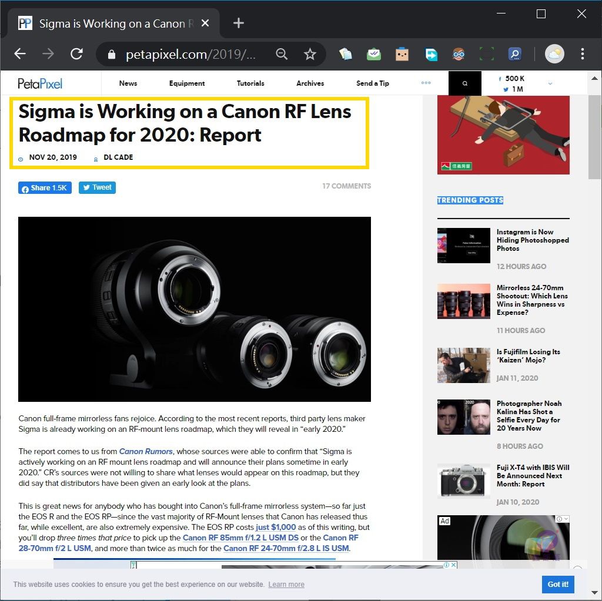The width and height of the screenshot is (602, 601).
Task: Open Photographer Noah Kalina selfie post
Action: (529, 415)
